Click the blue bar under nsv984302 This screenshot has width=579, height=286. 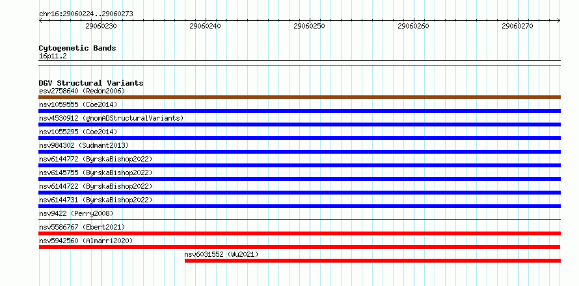point(299,152)
